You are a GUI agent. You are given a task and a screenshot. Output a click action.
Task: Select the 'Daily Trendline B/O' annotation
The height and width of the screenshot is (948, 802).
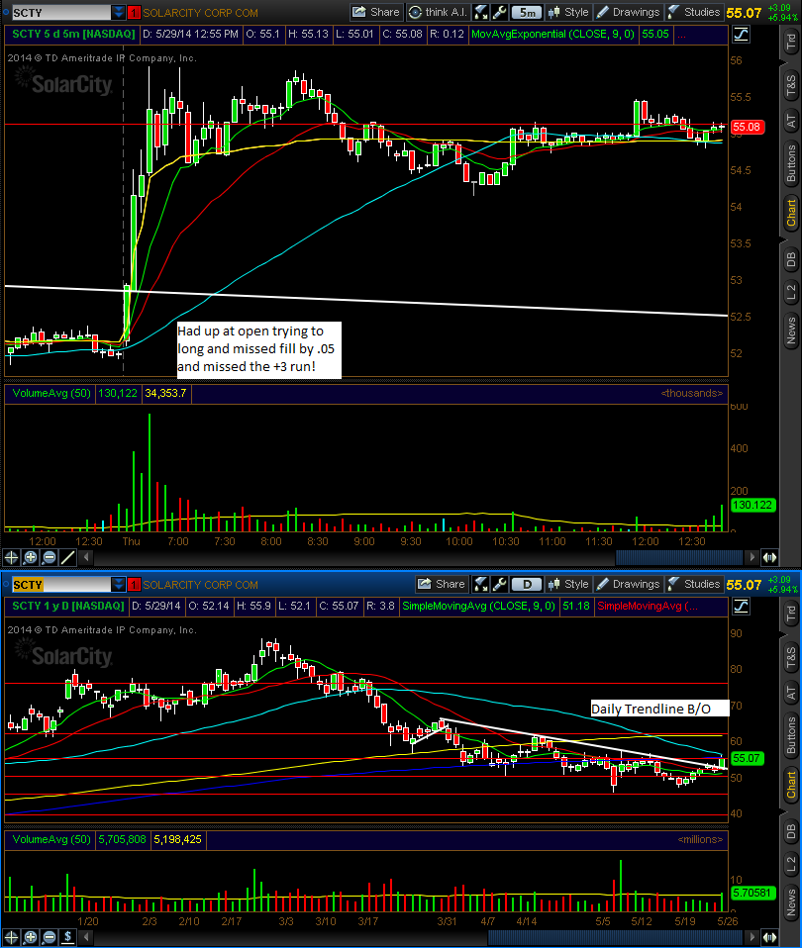659,709
